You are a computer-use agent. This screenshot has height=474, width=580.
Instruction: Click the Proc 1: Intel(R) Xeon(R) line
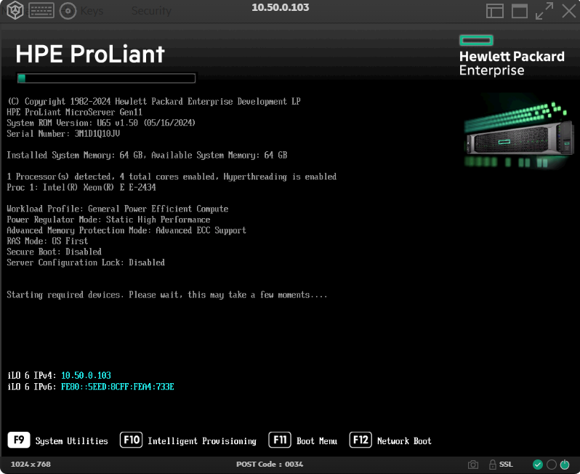click(x=81, y=188)
